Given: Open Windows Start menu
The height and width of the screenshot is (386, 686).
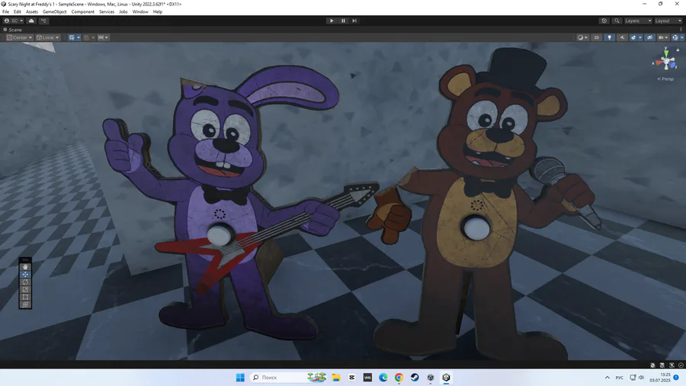Looking at the screenshot, I should tap(240, 378).
